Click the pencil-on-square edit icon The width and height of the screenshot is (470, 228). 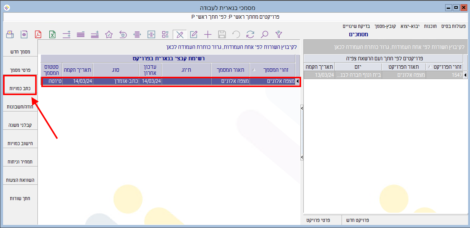pos(194,34)
